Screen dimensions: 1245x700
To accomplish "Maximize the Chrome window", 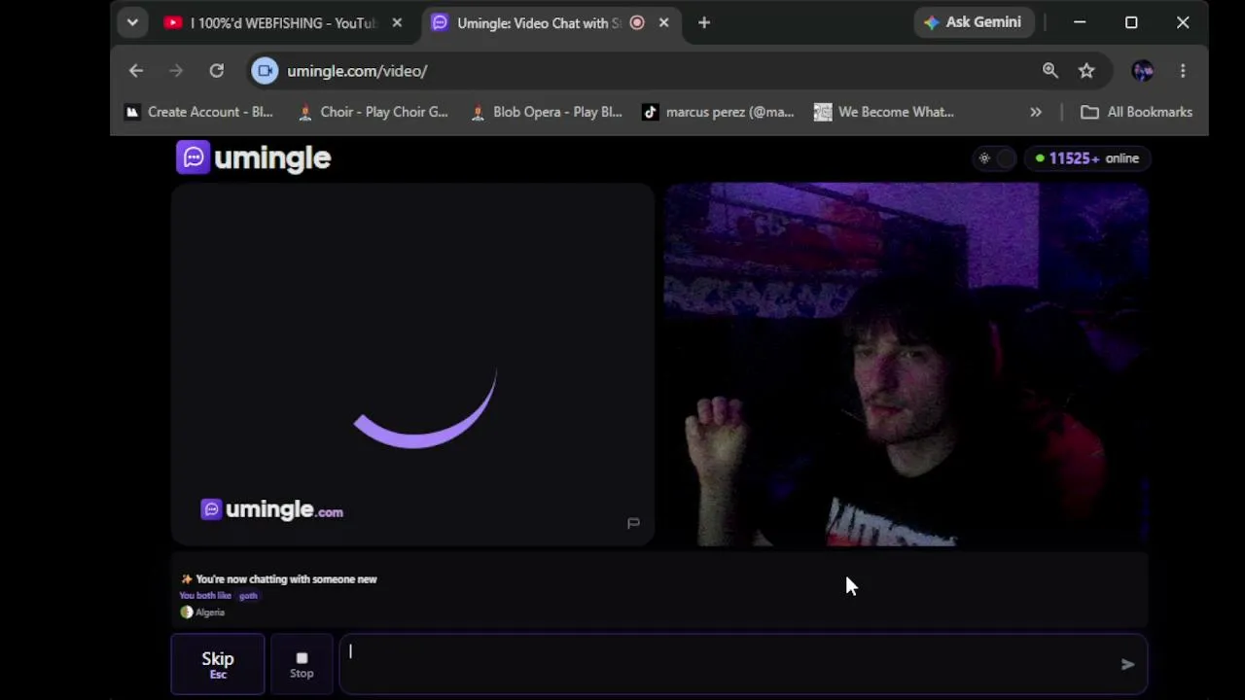I will (x=1131, y=22).
